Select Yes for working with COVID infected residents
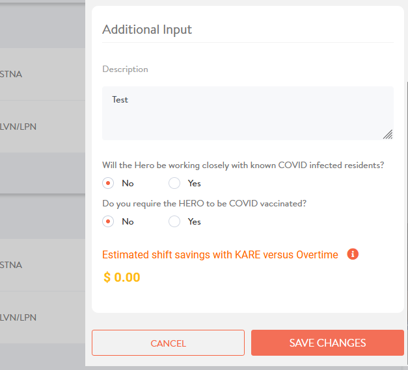 point(174,183)
